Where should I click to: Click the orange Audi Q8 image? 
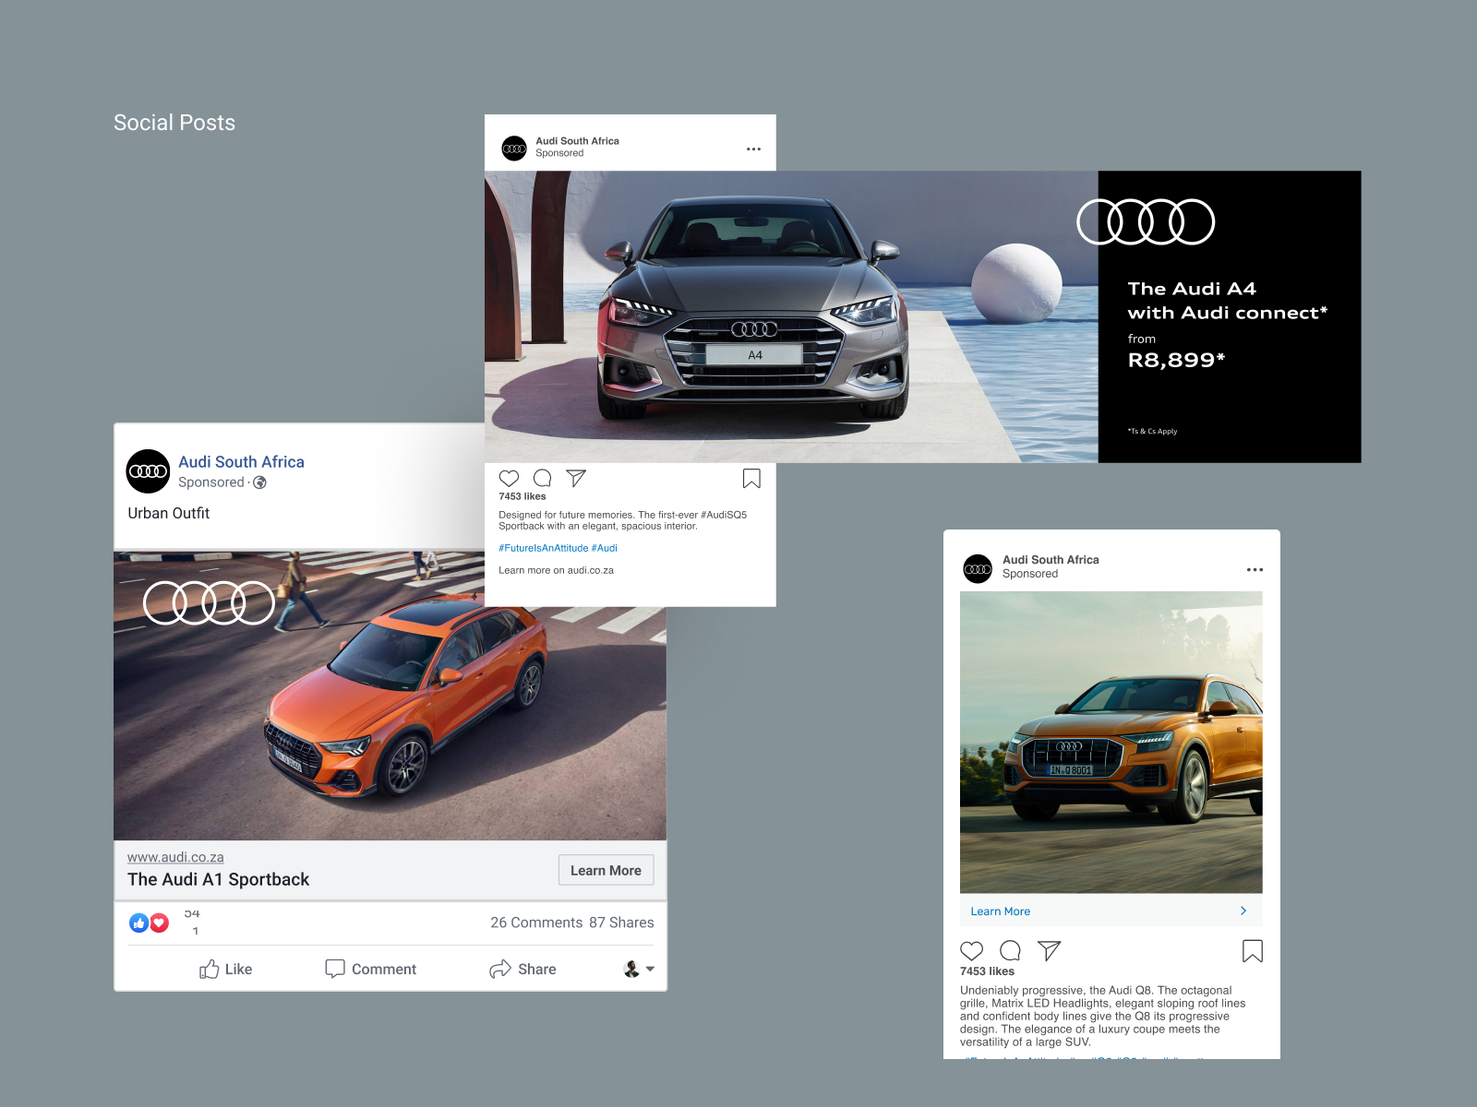(x=1111, y=743)
